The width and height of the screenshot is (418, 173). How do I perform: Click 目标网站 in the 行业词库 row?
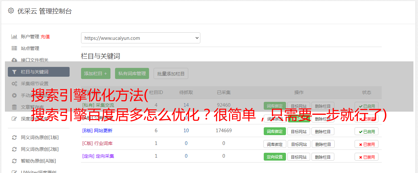(x=299, y=144)
